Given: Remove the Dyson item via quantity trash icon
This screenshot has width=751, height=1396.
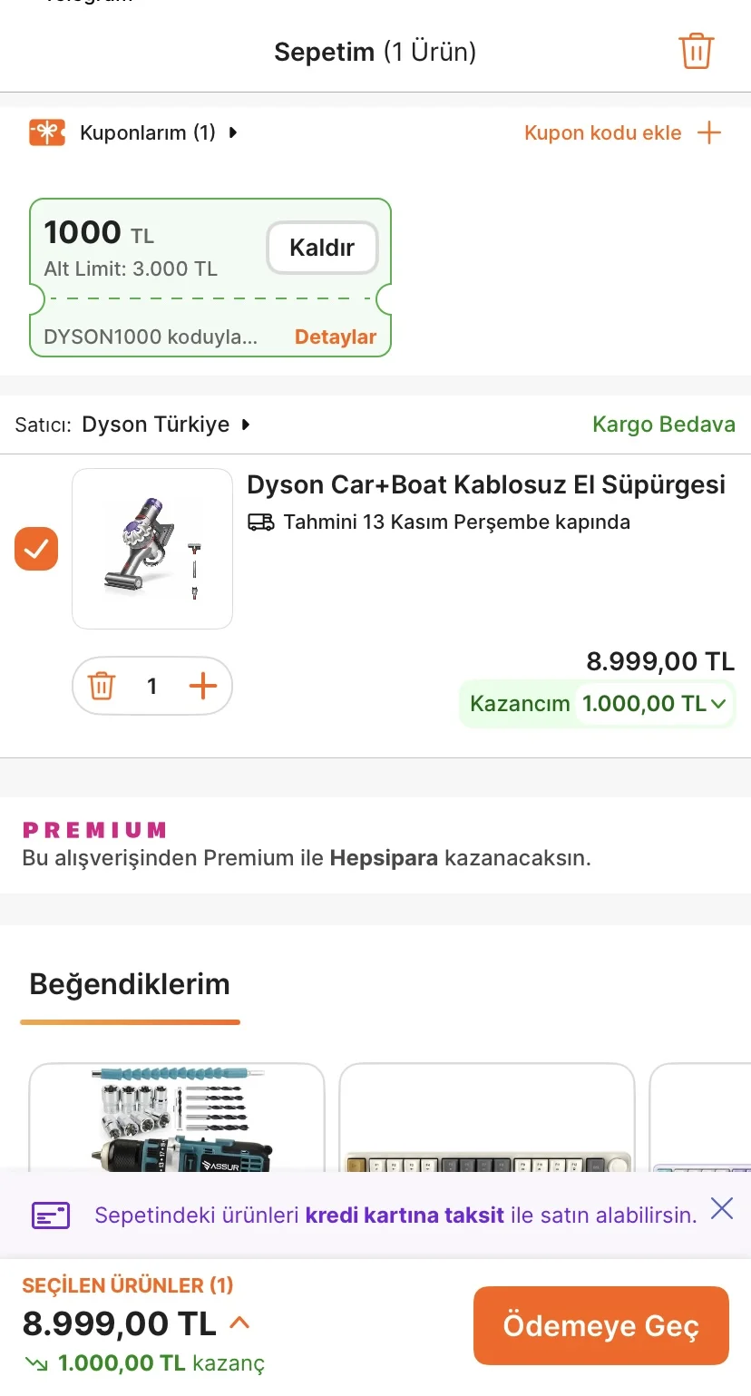Looking at the screenshot, I should tap(102, 686).
